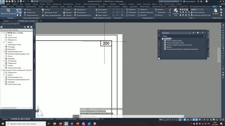The image size is (225, 126).
Task: Select the Перенести (Move) tool
Action: point(130,9)
